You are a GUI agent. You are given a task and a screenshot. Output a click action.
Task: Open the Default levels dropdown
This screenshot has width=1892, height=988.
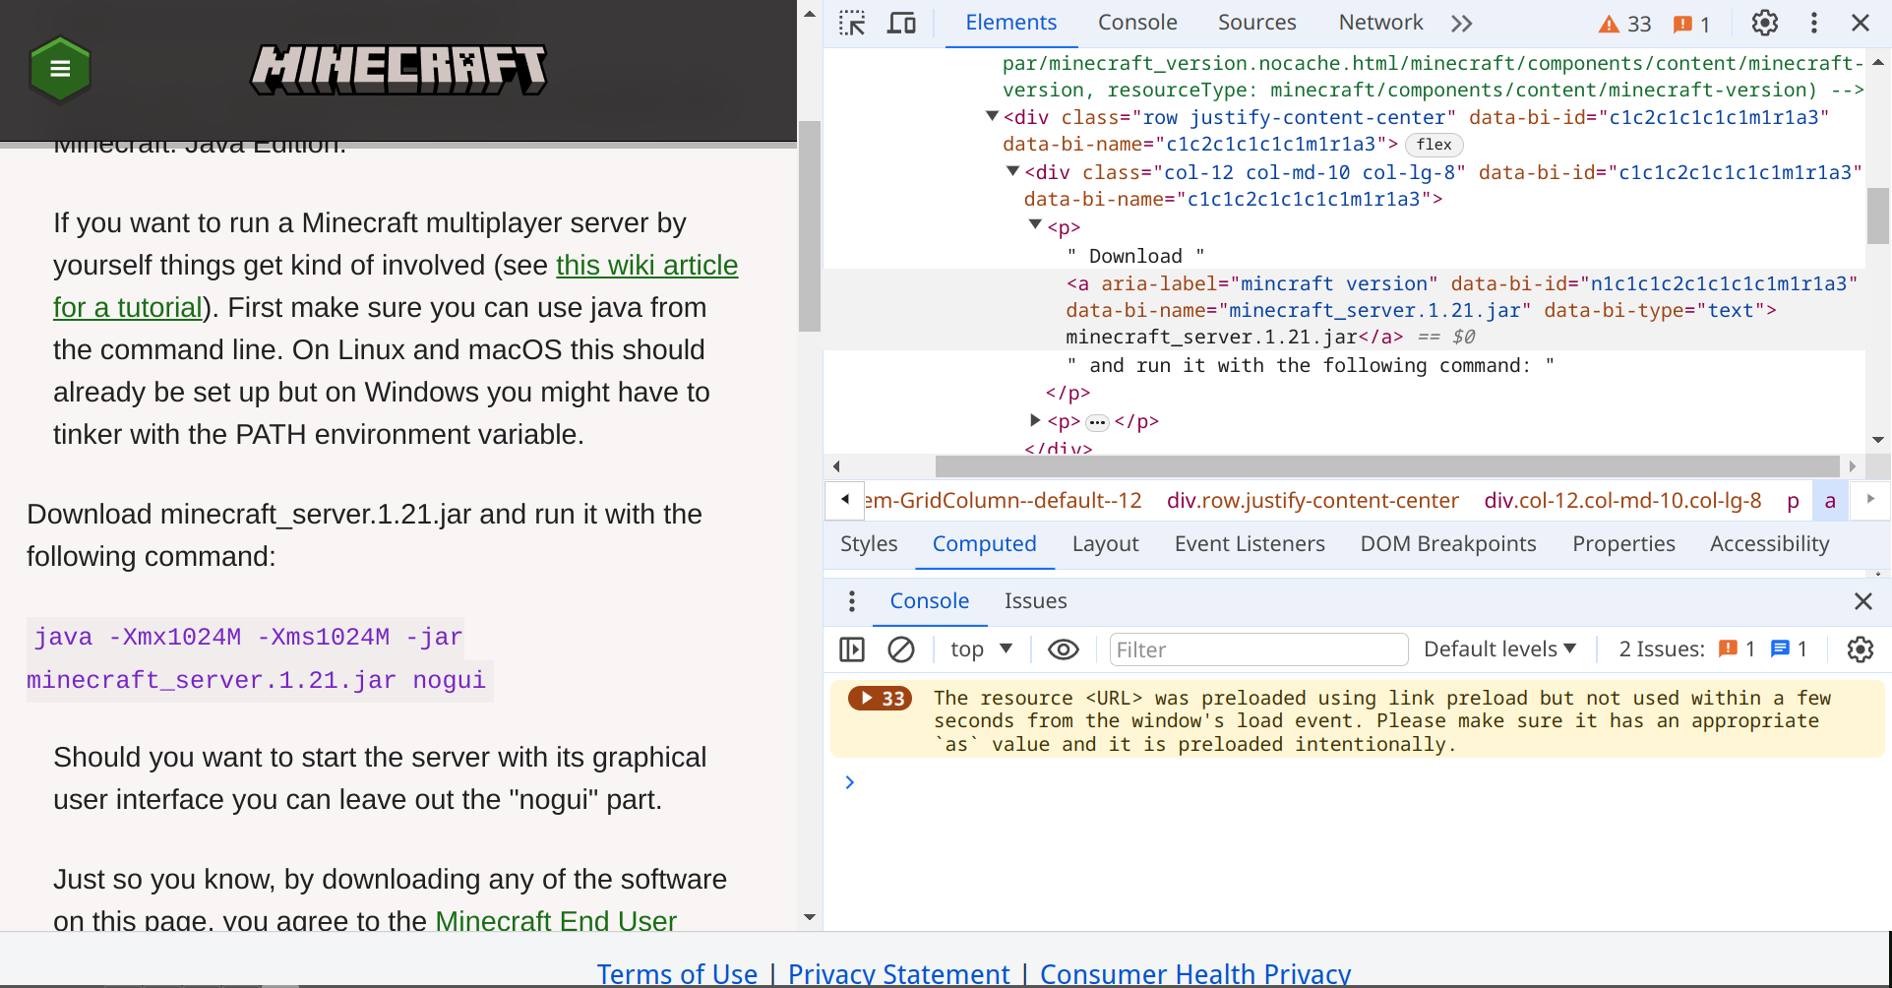[1499, 649]
